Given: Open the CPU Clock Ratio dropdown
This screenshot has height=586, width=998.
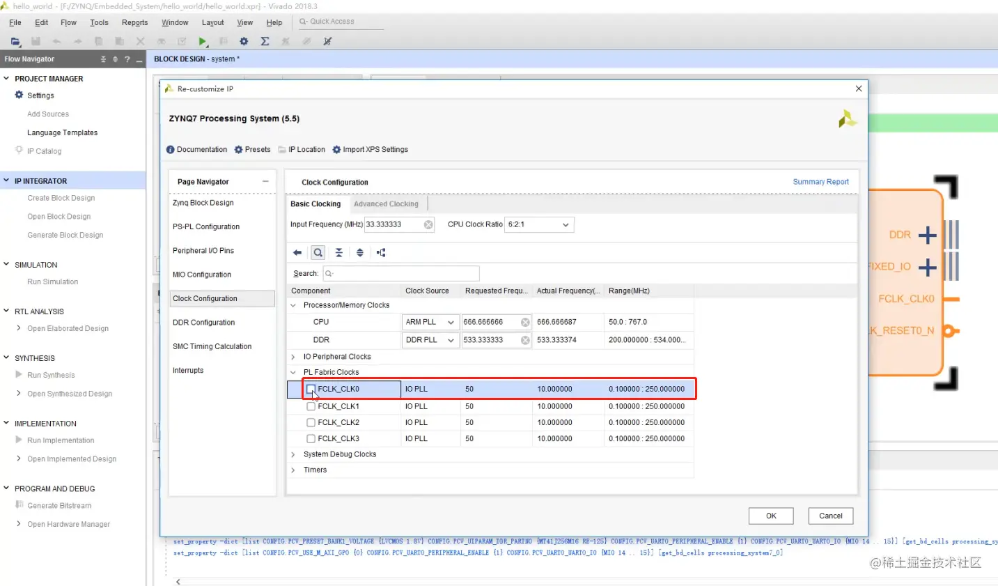Looking at the screenshot, I should point(540,224).
